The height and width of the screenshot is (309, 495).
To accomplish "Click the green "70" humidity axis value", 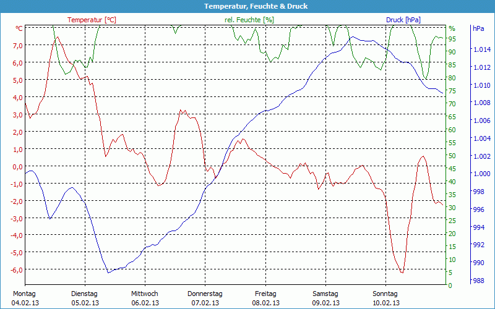I will pyautogui.click(x=452, y=104).
